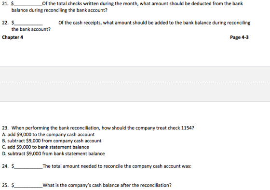Click question 25 text about cash balance
This screenshot has width=270, height=190.
[x=107, y=185]
